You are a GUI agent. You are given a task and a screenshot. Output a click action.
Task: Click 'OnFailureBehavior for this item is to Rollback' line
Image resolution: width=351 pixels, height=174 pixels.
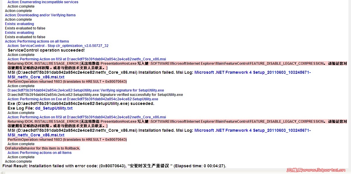[42, 148]
